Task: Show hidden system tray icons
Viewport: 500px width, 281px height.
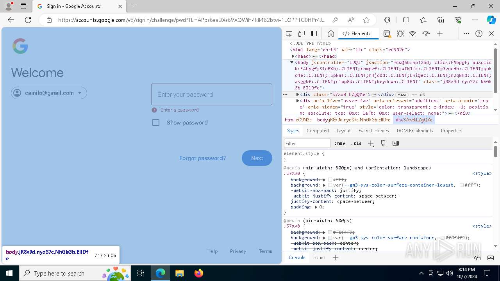Action: [x=421, y=273]
